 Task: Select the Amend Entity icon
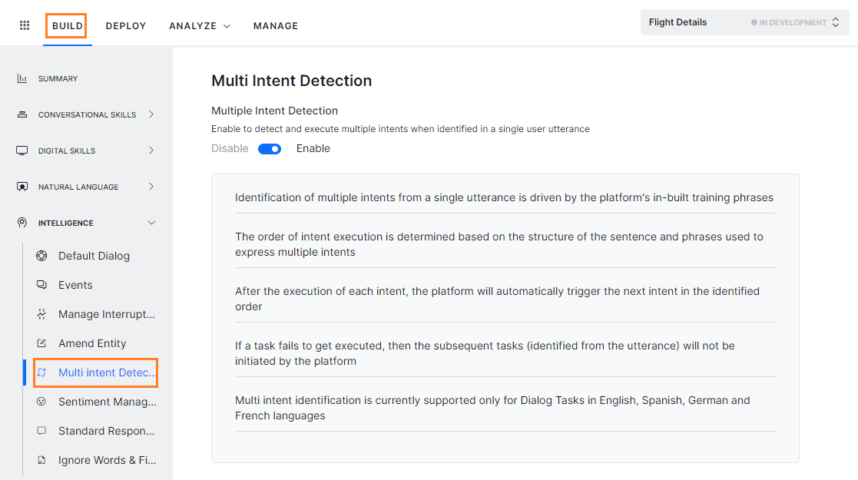[44, 343]
